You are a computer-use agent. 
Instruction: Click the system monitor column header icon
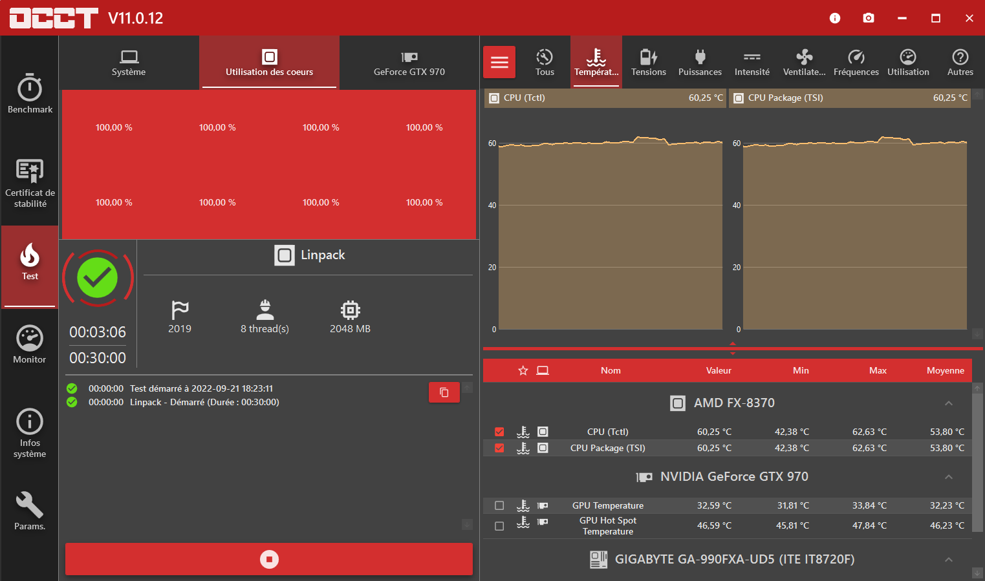tap(543, 370)
